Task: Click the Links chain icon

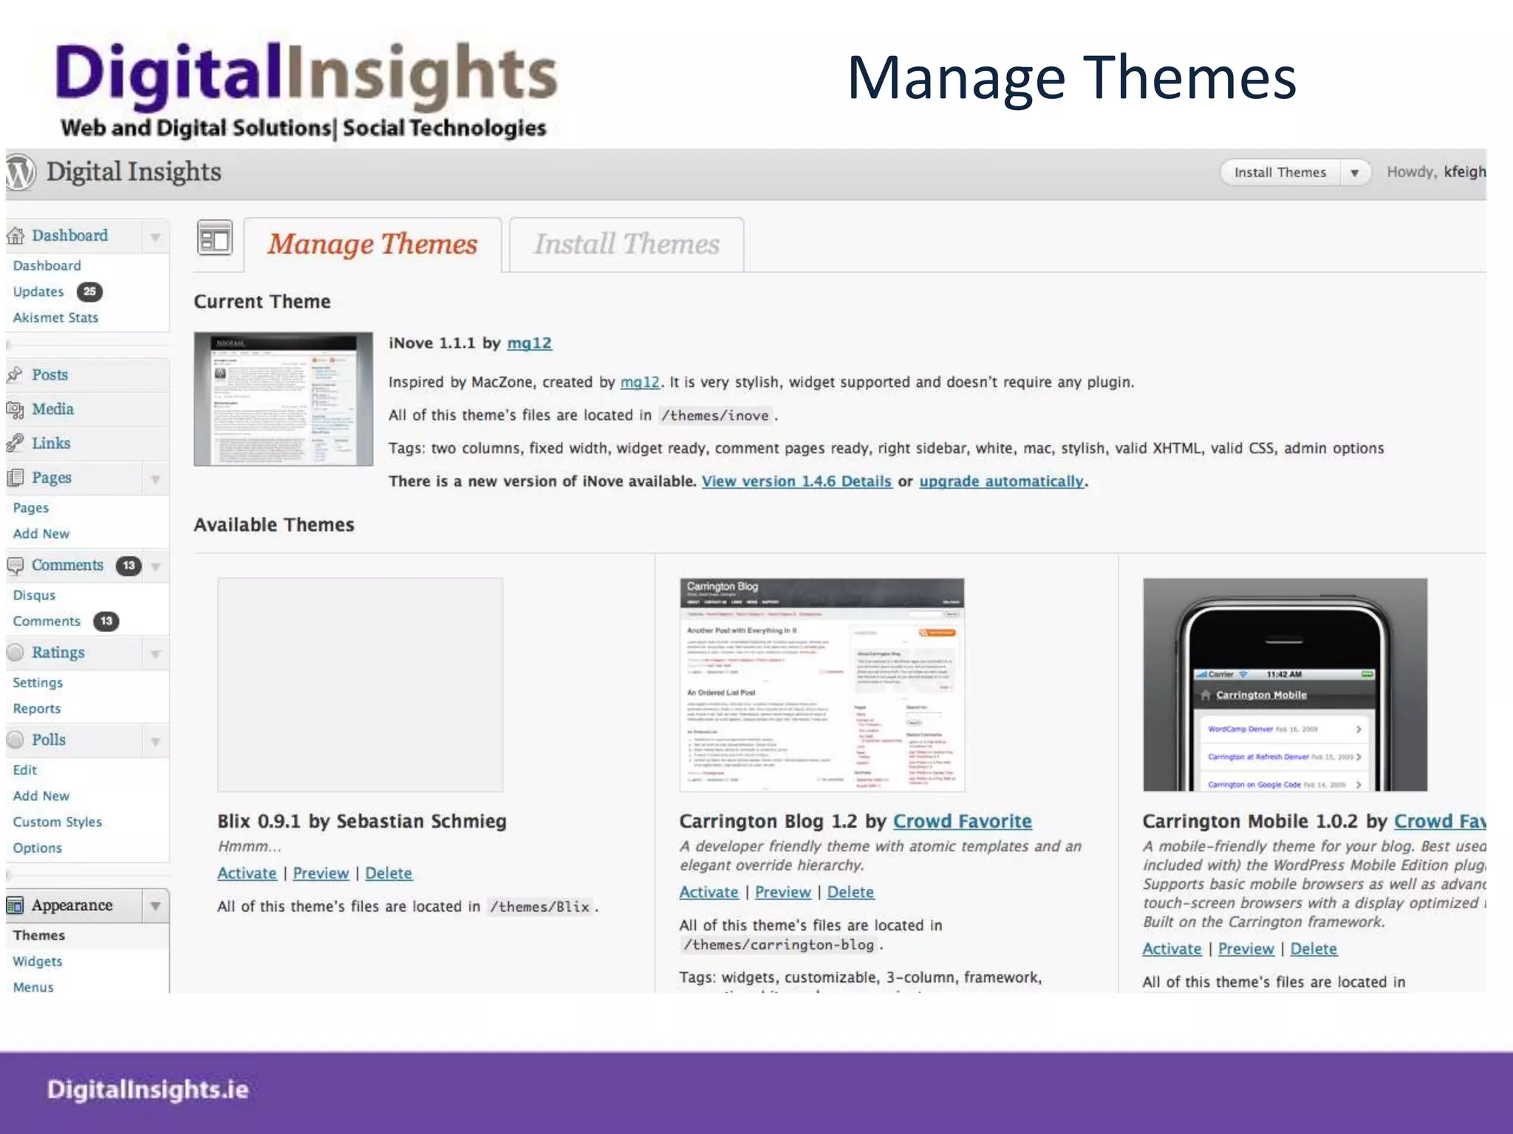Action: [x=15, y=444]
